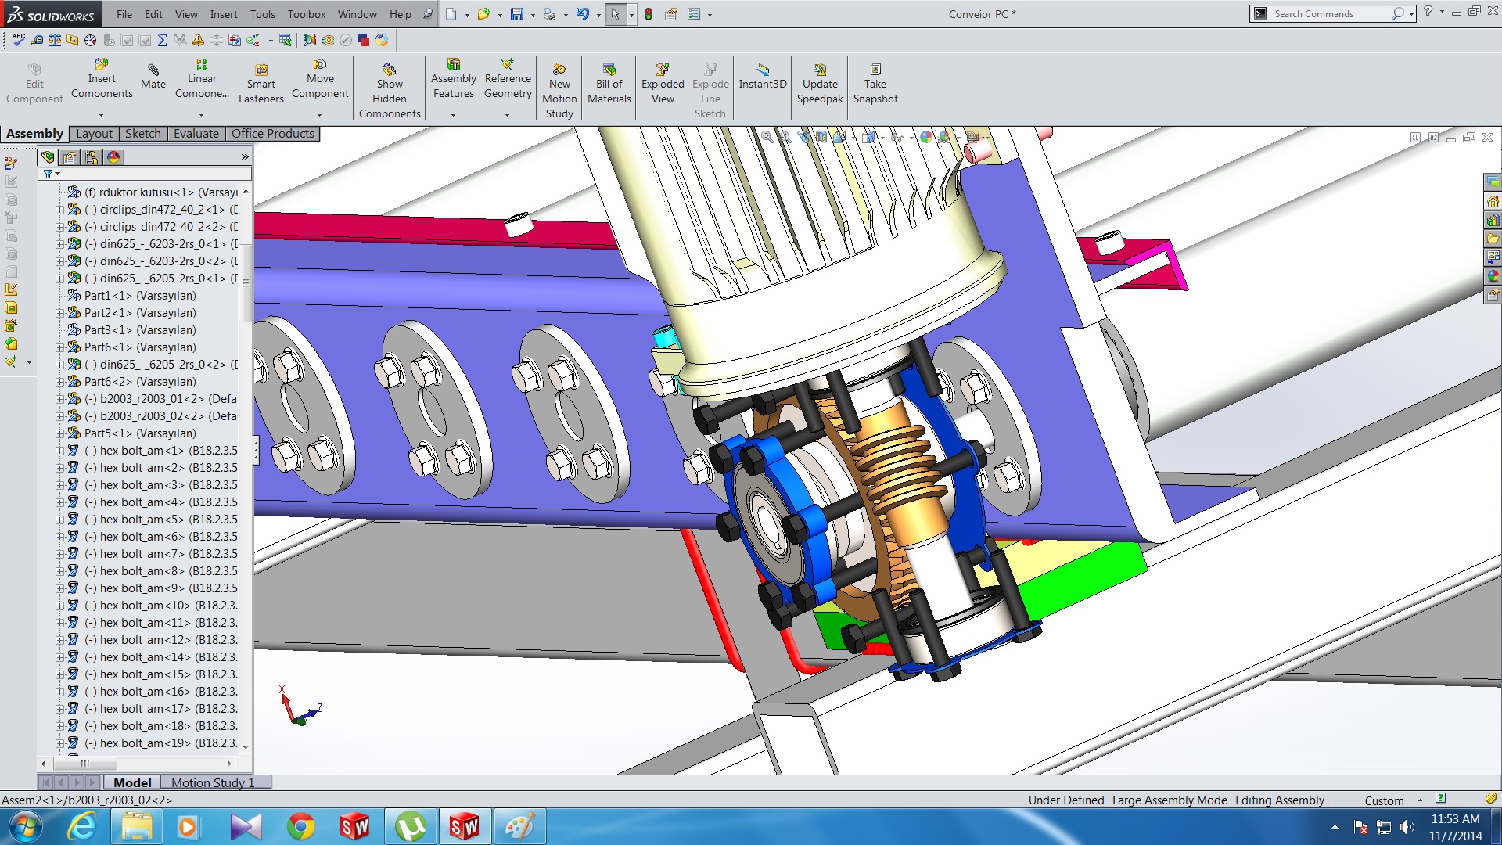The image size is (1502, 845).
Task: Click the Motion Study 1 tab
Action: (x=213, y=782)
